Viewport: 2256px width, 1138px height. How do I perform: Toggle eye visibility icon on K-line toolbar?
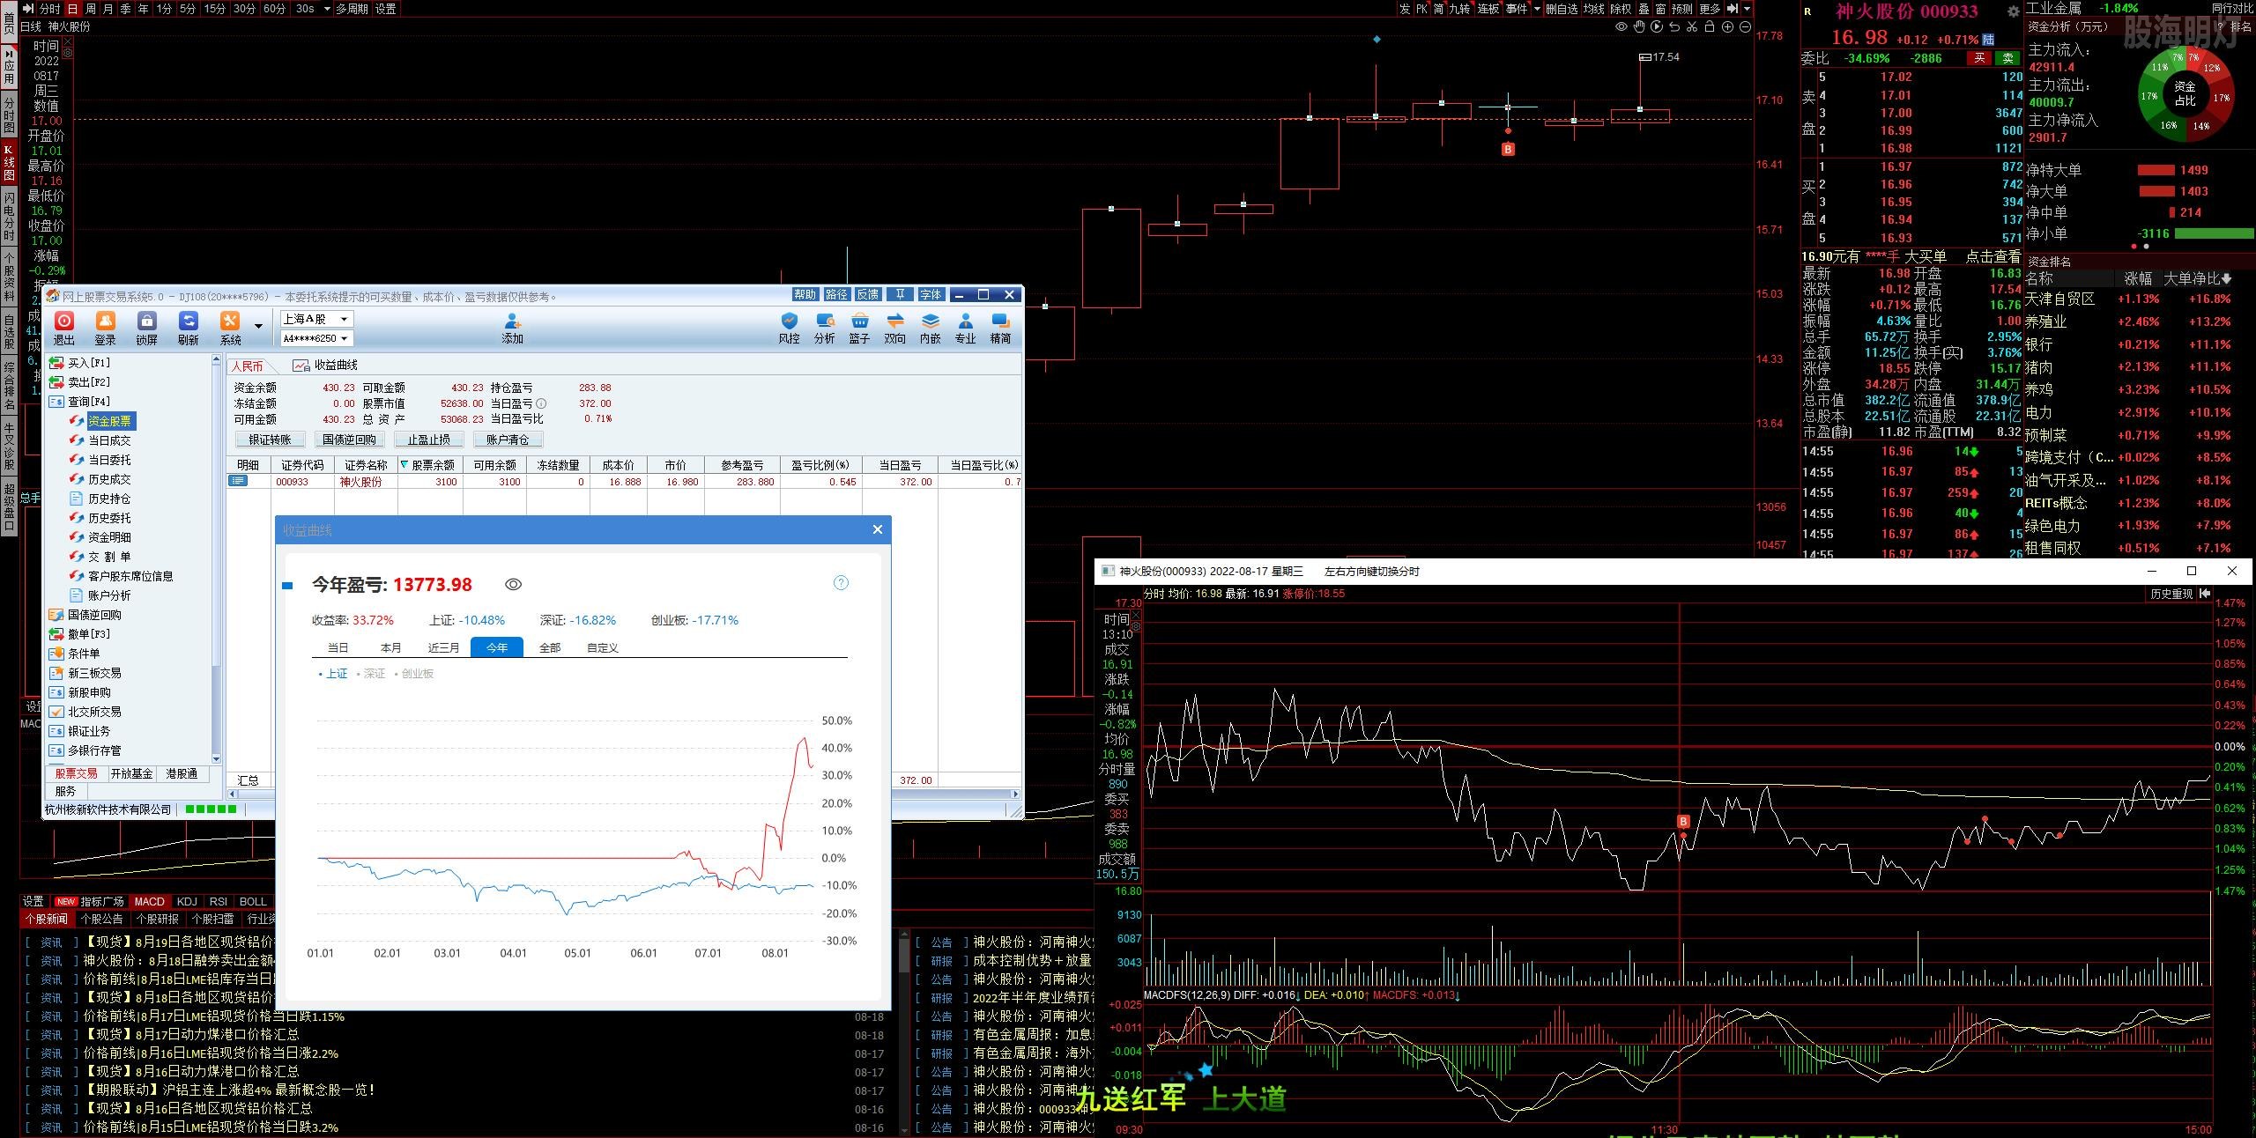1621,26
